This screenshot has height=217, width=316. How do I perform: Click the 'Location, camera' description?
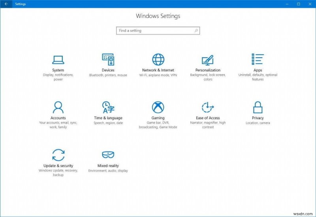(x=258, y=123)
